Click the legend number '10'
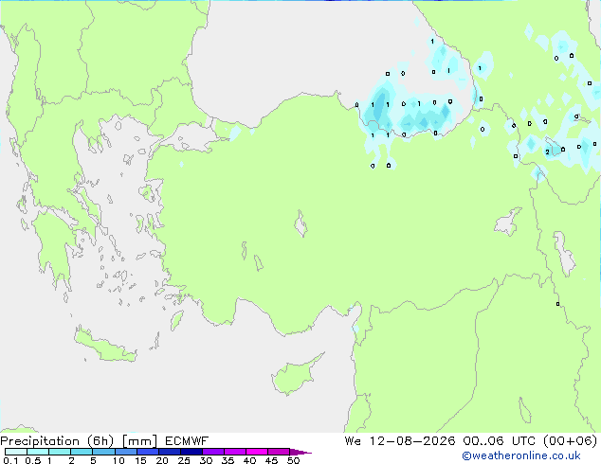This screenshot has width=601, height=464. 118,460
